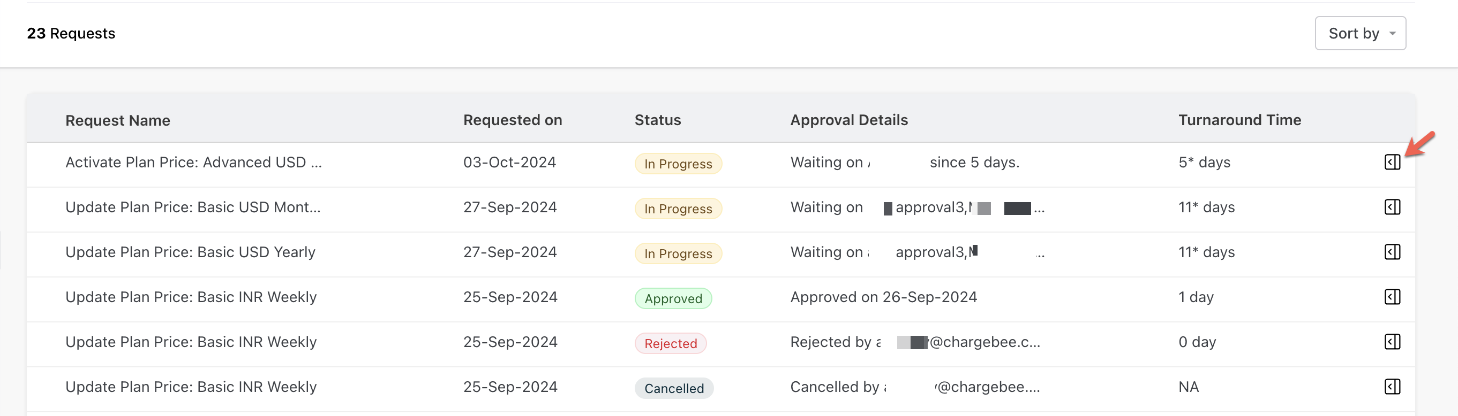Click the Request Name column header
Screen dimensions: 1458x416
[x=118, y=120]
